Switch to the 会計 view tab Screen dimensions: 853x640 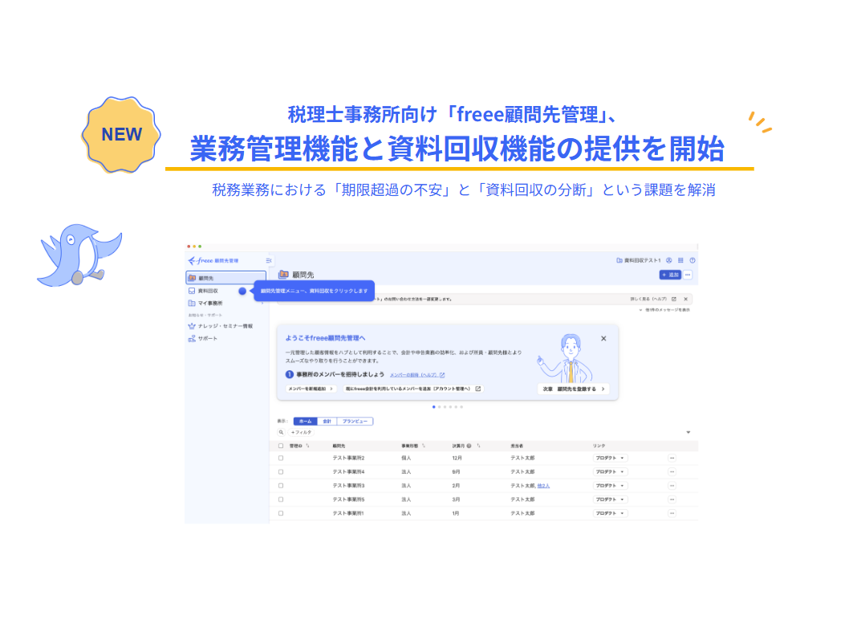click(327, 422)
